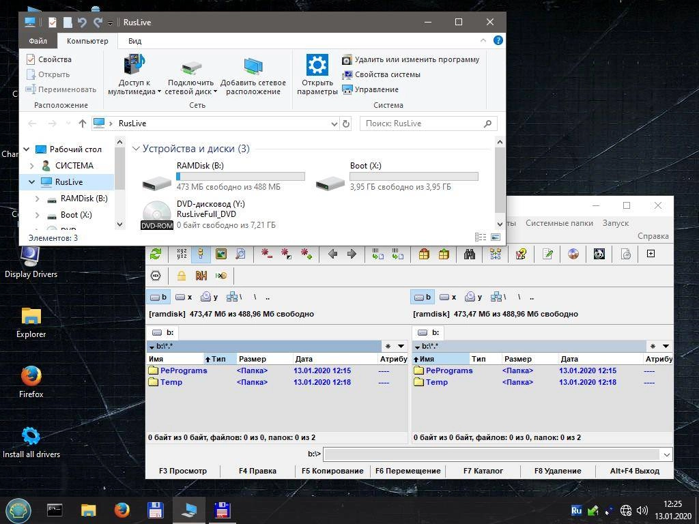Open left panel directory history dropdown arrow
Image resolution: width=699 pixels, height=524 pixels.
(x=401, y=346)
